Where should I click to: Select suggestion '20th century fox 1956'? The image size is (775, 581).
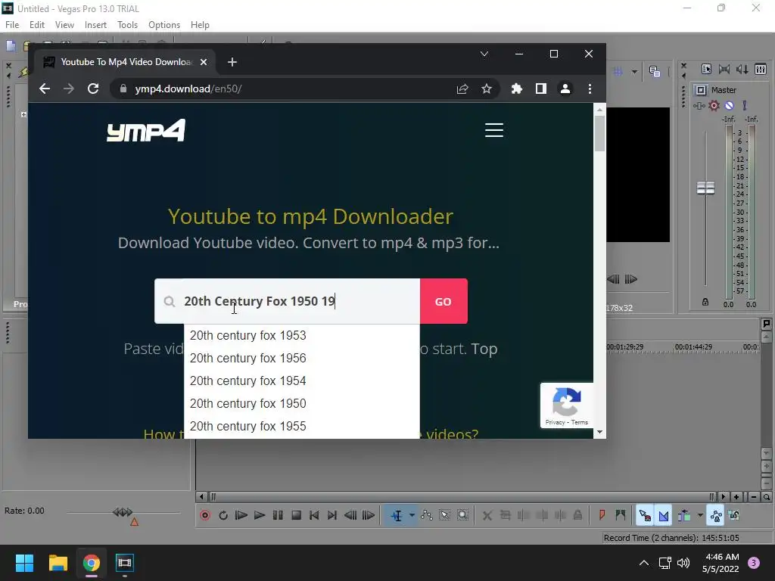tap(301, 358)
